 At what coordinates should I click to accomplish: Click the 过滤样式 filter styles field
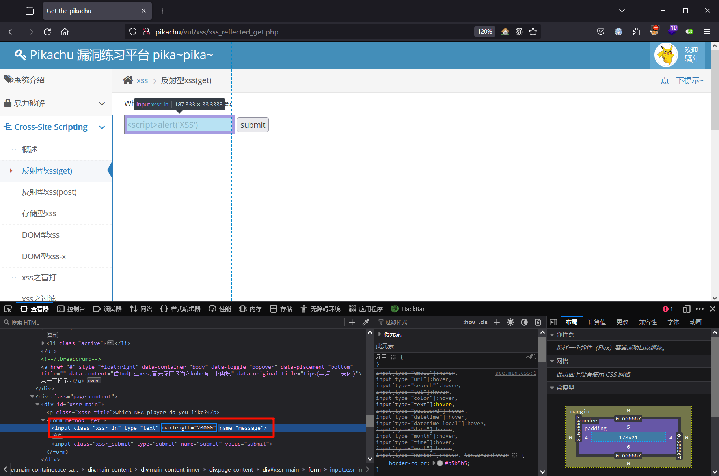click(x=418, y=322)
